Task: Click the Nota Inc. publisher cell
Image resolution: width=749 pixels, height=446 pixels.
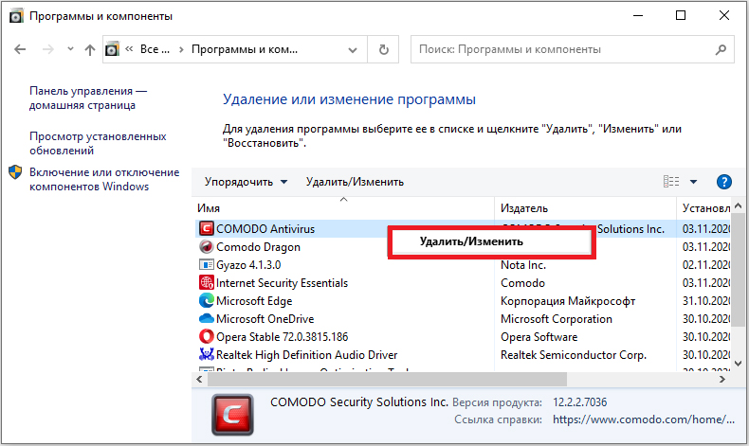Action: pos(523,265)
